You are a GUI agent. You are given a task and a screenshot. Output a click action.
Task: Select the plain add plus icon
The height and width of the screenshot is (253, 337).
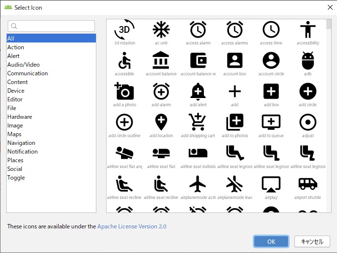tap(235, 91)
